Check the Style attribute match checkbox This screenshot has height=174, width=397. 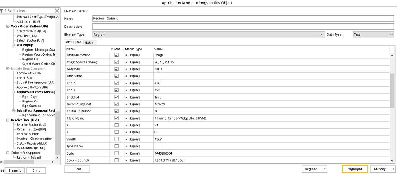[116, 153]
